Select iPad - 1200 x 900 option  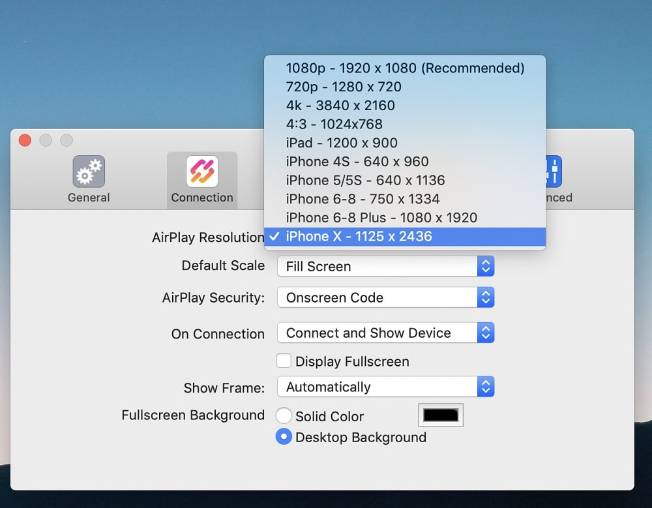pos(342,143)
